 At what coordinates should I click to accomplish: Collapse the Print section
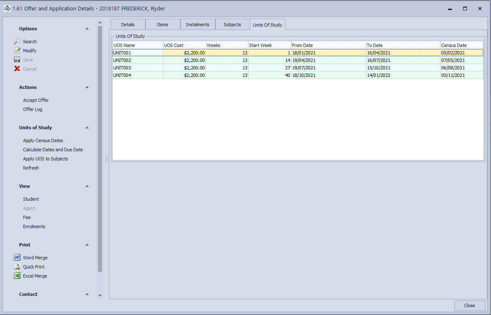point(87,245)
